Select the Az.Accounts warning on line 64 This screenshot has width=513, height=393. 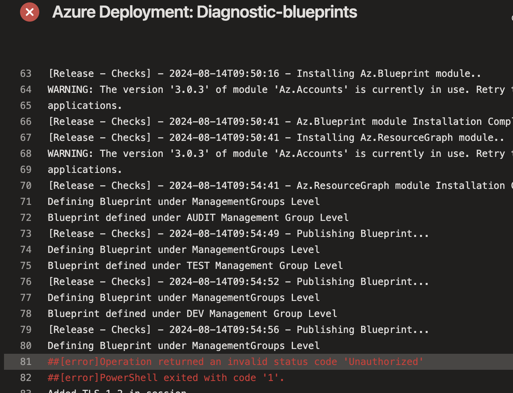coord(280,90)
